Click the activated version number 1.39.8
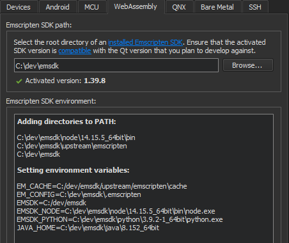 coord(95,81)
